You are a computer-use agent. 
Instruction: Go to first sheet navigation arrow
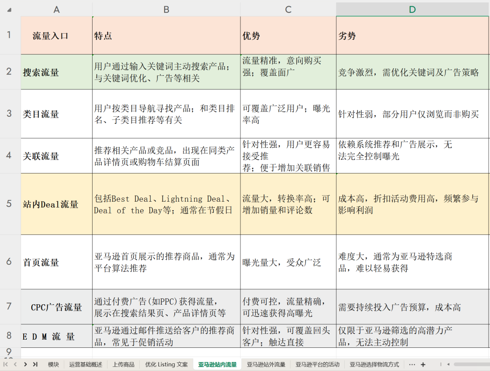point(5,365)
